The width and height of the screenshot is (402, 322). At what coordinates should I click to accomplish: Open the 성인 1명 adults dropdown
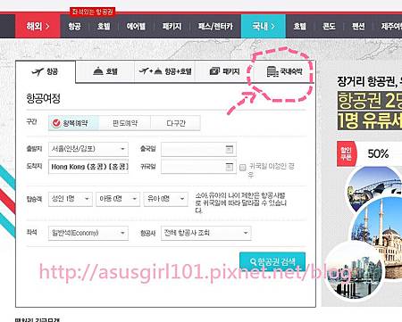click(x=71, y=199)
